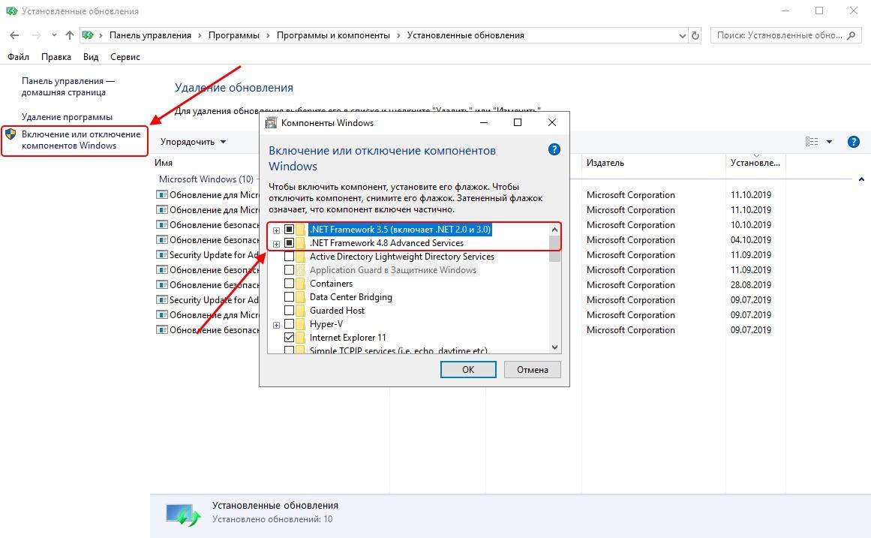871x538 pixels.
Task: Select the Simple TCPIP services item
Action: pos(398,350)
